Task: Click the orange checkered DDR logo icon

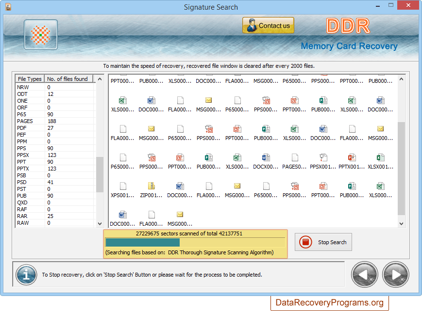Action: [x=41, y=35]
